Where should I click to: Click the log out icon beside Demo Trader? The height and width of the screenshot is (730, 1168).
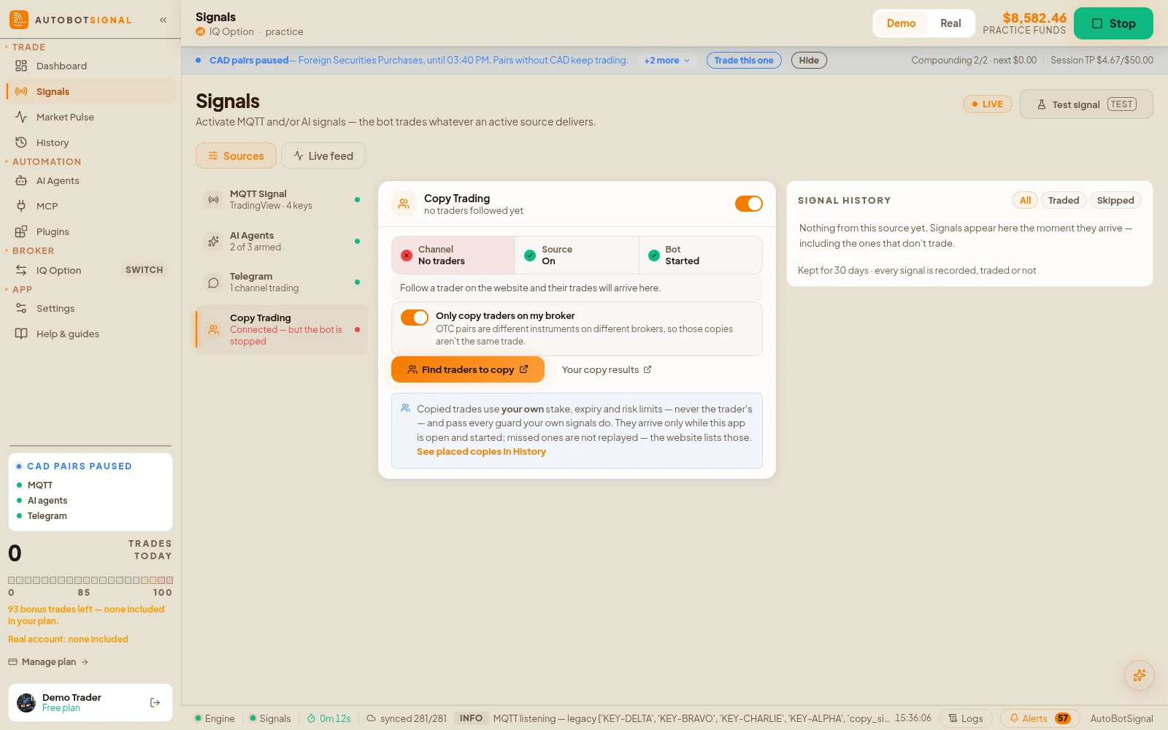click(155, 702)
